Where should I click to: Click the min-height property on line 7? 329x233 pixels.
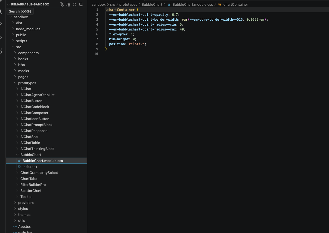coord(119,39)
